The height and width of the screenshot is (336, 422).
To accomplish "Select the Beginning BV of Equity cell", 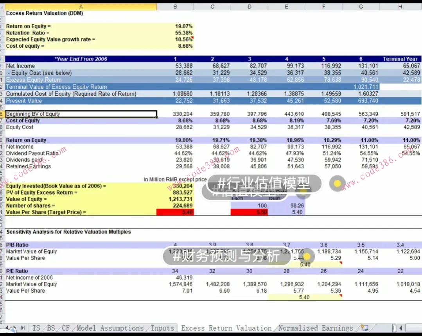I will [x=81, y=114].
